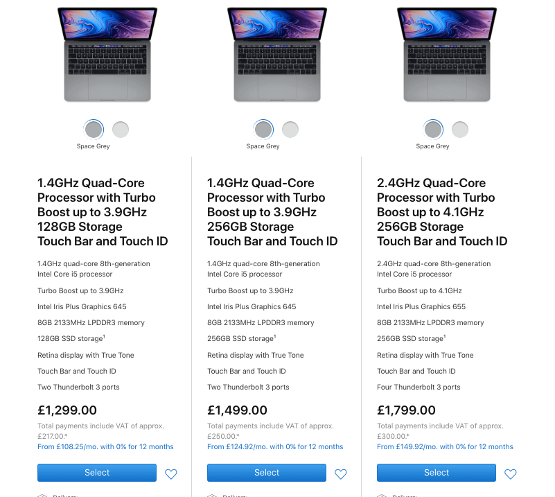This screenshot has width=555, height=497.
Task: Click the middle MacBook Pro product image
Action: [x=277, y=54]
